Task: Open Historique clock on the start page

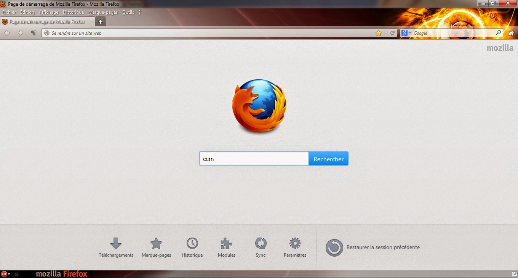Action: pos(192,247)
